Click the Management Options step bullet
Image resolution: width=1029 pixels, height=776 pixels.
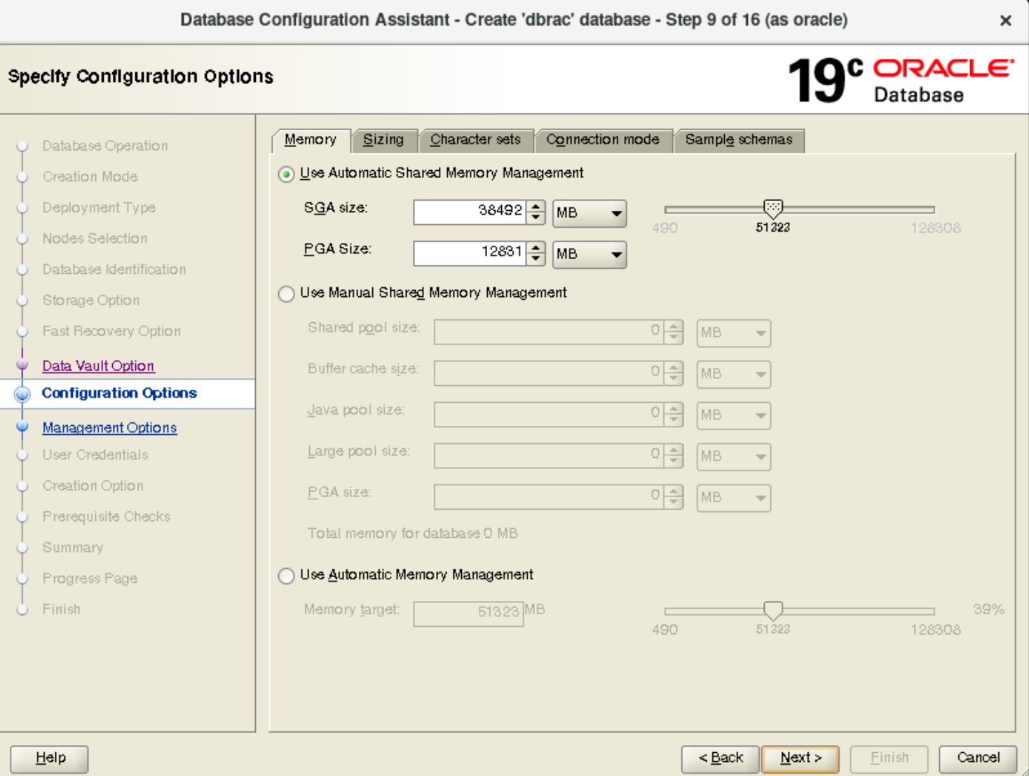tap(22, 427)
